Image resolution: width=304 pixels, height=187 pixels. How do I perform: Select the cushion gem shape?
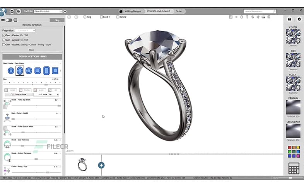29,71
